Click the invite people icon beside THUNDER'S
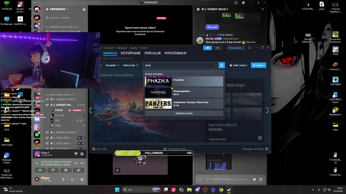The height and width of the screenshot is (194, 346). click(84, 9)
